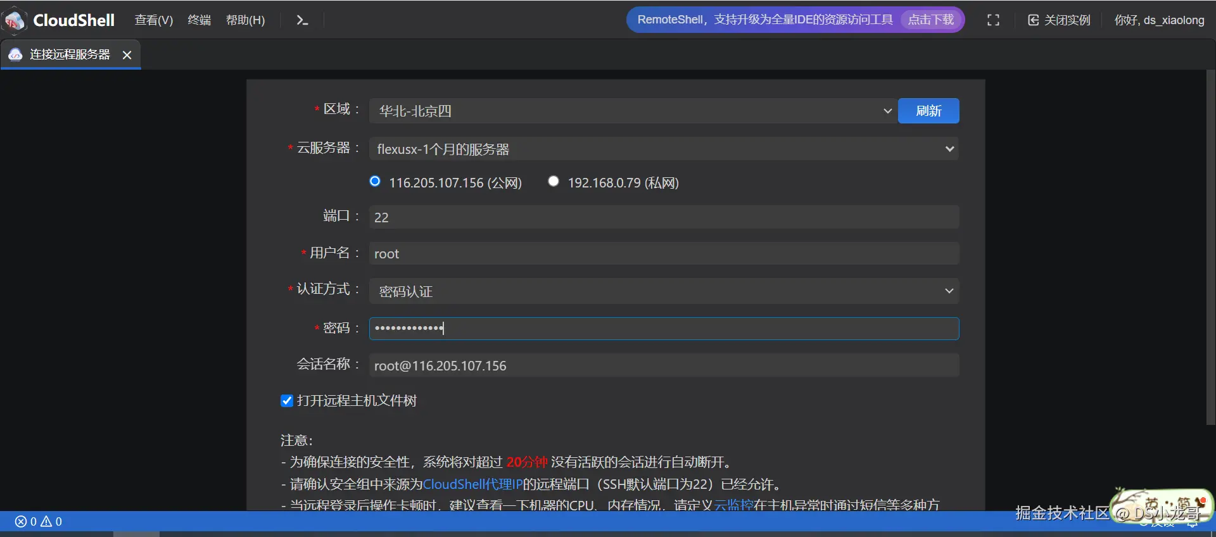Select private IP 192.168.0.79 radio button
This screenshot has width=1216, height=537.
point(554,182)
